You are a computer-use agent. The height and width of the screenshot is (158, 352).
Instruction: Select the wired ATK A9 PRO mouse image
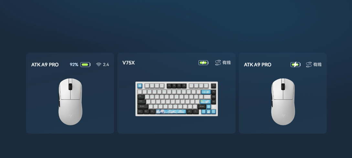tap(283, 102)
